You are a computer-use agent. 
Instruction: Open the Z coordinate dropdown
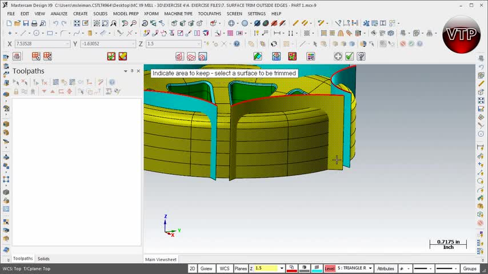click(x=199, y=44)
